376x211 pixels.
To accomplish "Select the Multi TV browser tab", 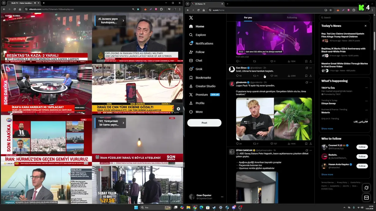I will tap(23, 3).
